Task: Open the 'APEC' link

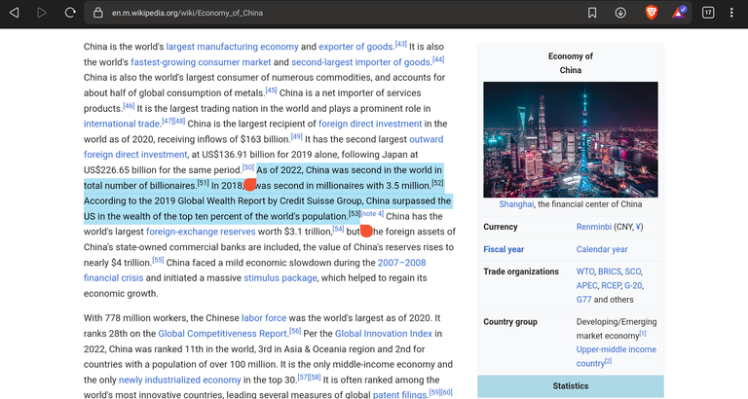Action: pyautogui.click(x=586, y=285)
